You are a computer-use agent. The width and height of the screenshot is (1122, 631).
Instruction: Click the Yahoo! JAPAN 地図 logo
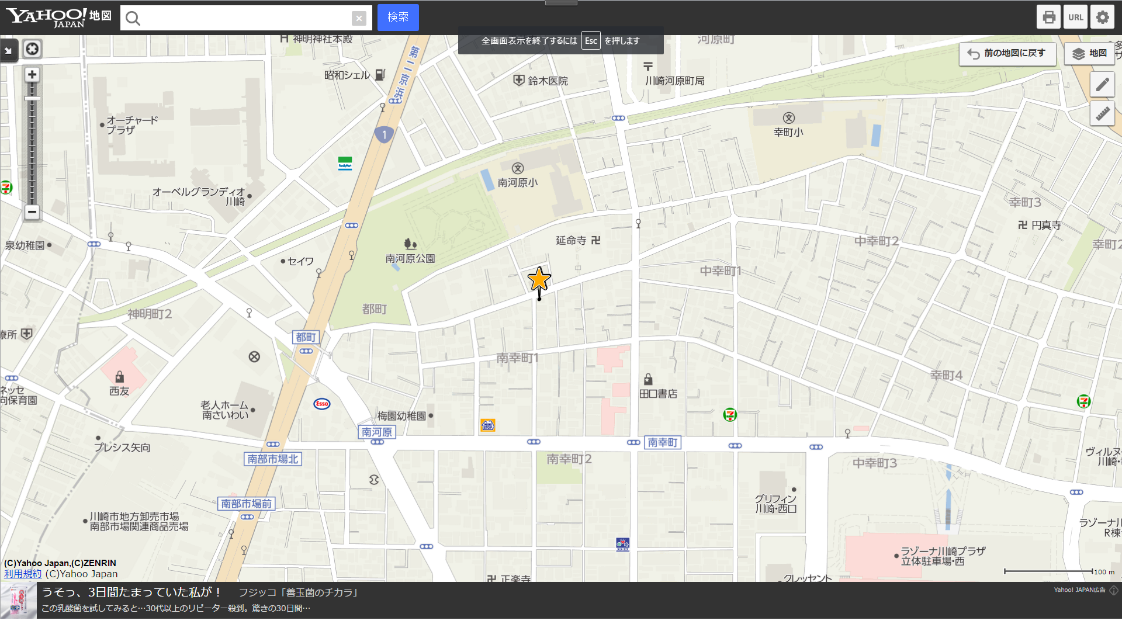point(58,17)
